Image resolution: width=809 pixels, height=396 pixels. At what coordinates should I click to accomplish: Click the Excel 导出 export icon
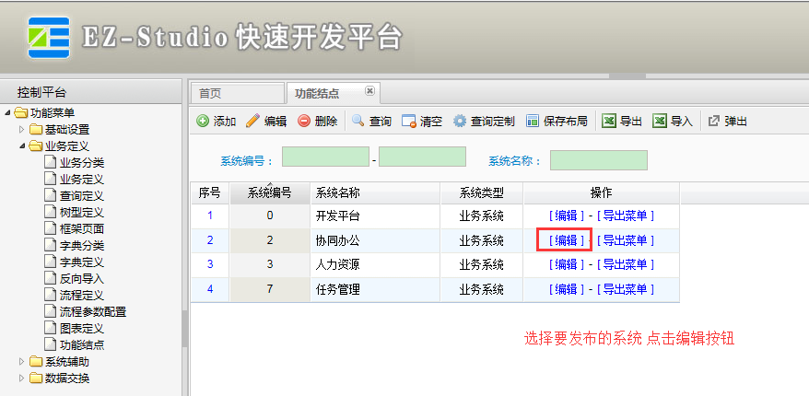(x=609, y=122)
